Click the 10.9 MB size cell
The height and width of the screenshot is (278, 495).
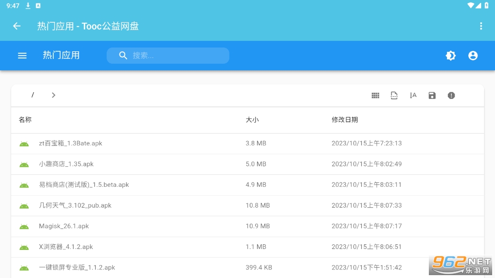click(x=257, y=226)
